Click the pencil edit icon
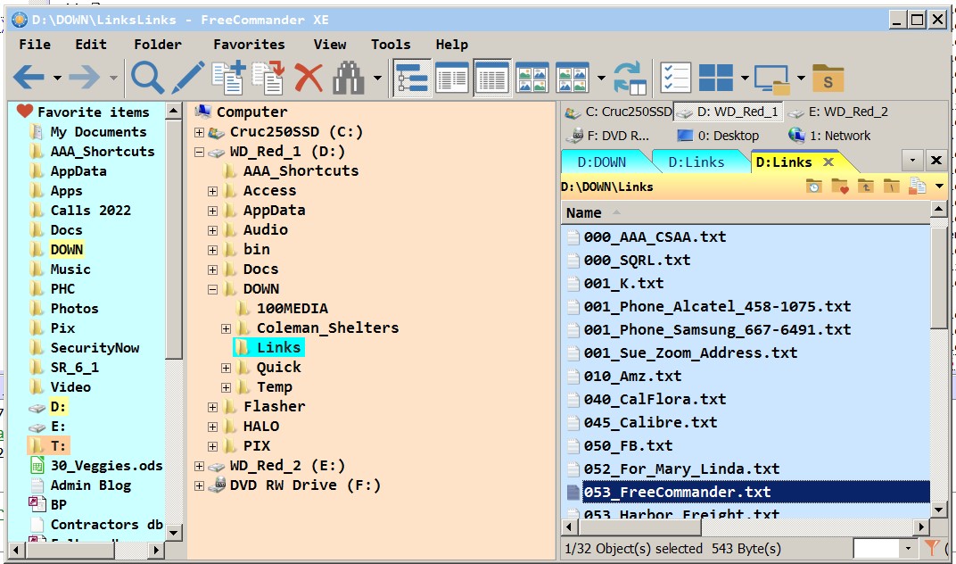This screenshot has width=956, height=564. click(x=188, y=78)
